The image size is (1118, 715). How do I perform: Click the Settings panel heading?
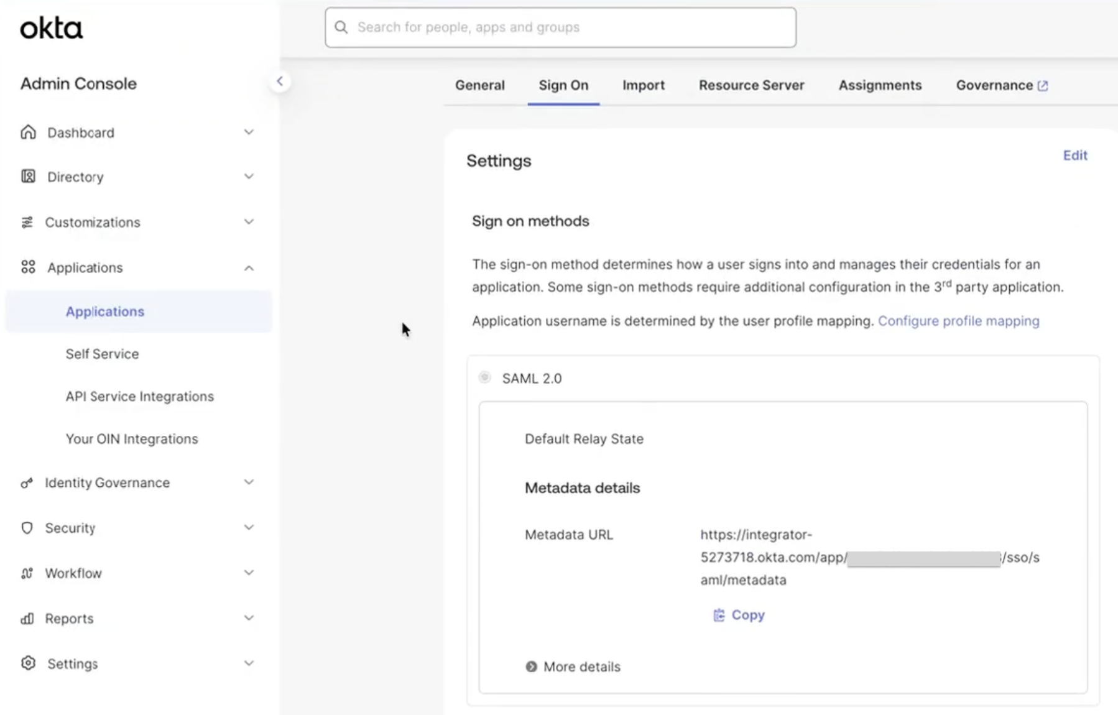click(x=499, y=160)
